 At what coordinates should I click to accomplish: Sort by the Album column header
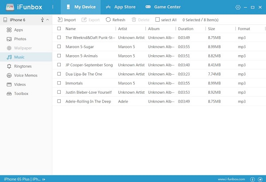click(154, 29)
